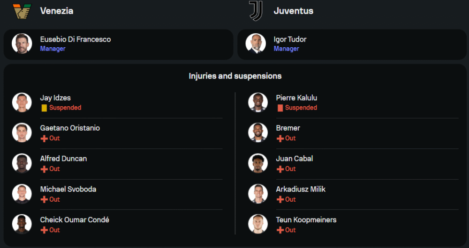Open the Juventus team name link
The height and width of the screenshot is (248, 469).
[294, 11]
